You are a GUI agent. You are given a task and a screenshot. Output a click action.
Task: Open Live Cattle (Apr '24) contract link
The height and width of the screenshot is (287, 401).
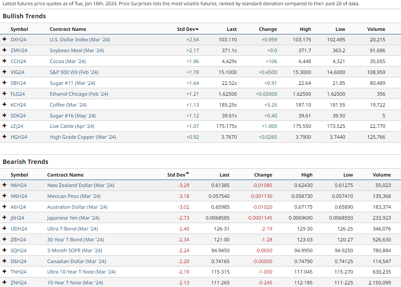72,126
